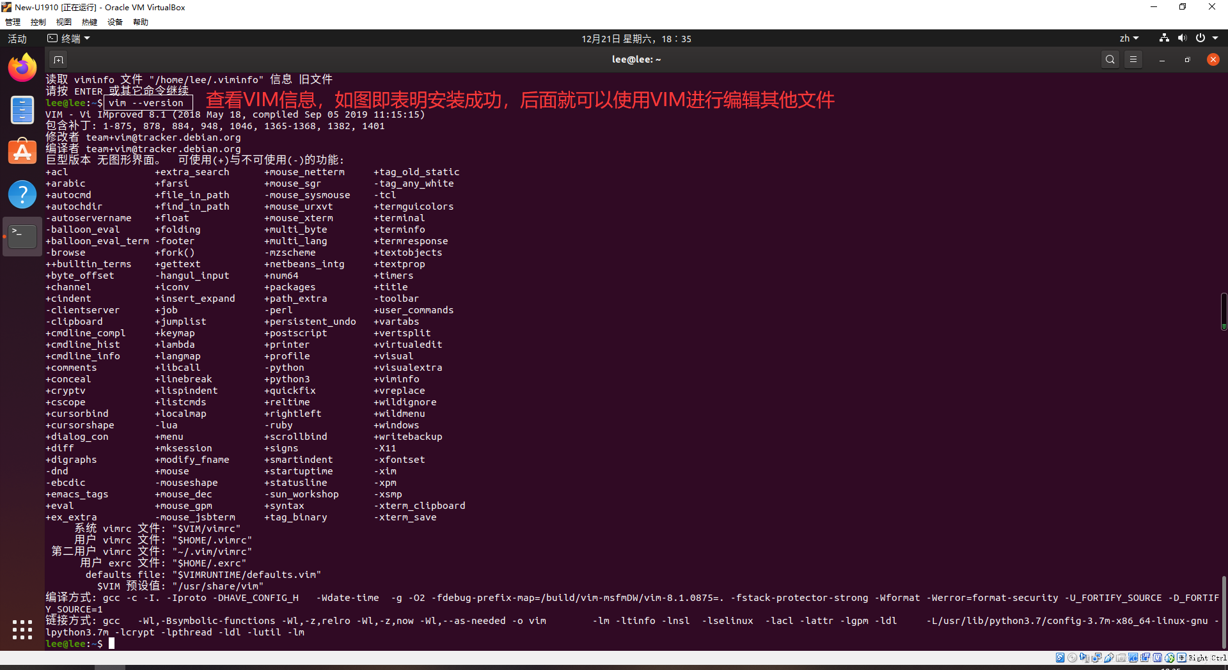
Task: Click the "$HOME/.vimrc" path text
Action: (212, 540)
